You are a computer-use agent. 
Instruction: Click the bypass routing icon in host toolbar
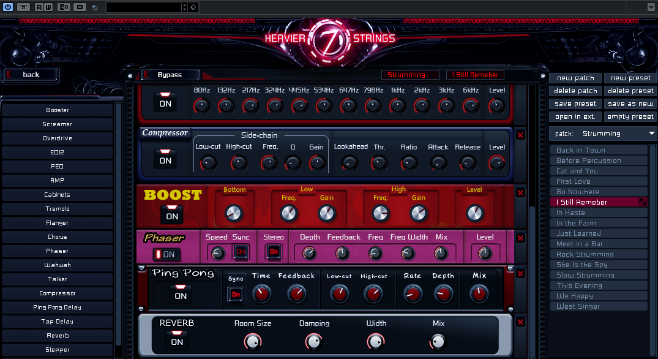pyautogui.click(x=23, y=7)
